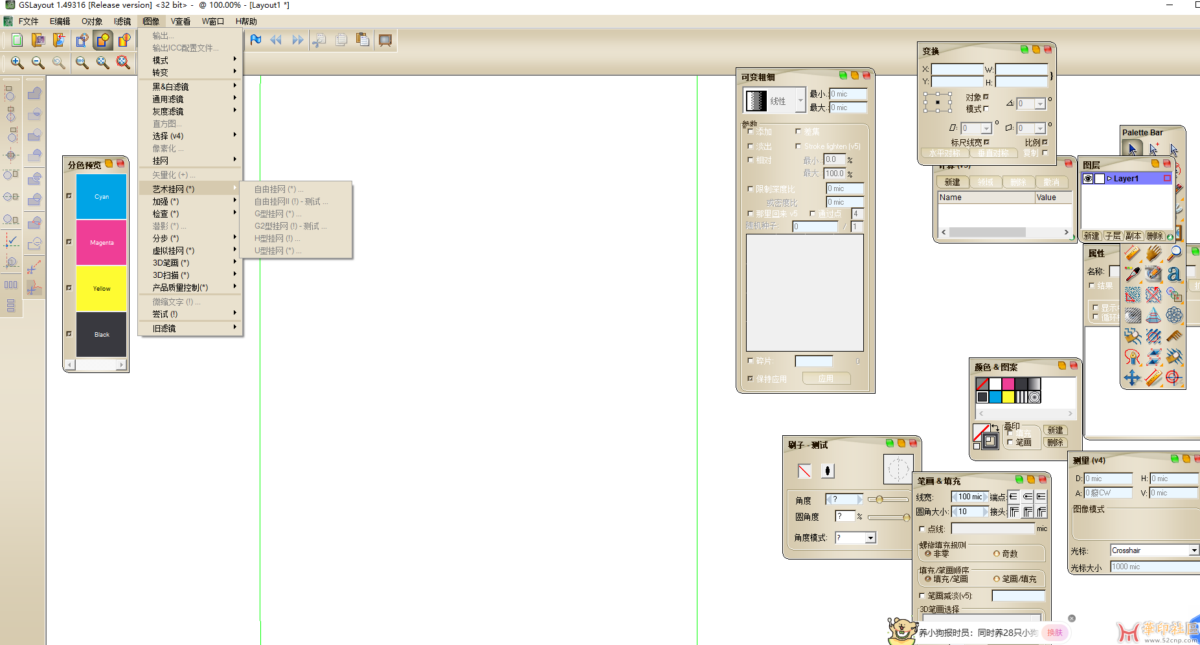Toggle Layer1 eye visibility icon
Screen dimensions: 1200x645
tap(1088, 179)
